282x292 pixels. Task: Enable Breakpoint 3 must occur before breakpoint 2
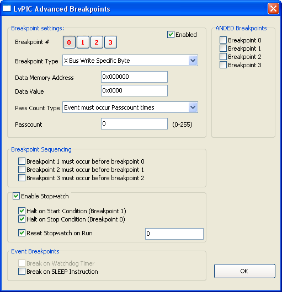(x=22, y=177)
